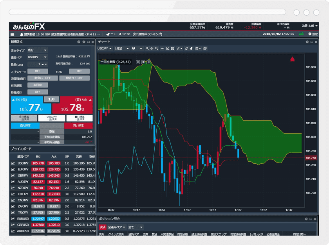The height and width of the screenshot is (245, 329).
Task: Toggle the time-limit market order OFF switch
Action: coord(38,92)
